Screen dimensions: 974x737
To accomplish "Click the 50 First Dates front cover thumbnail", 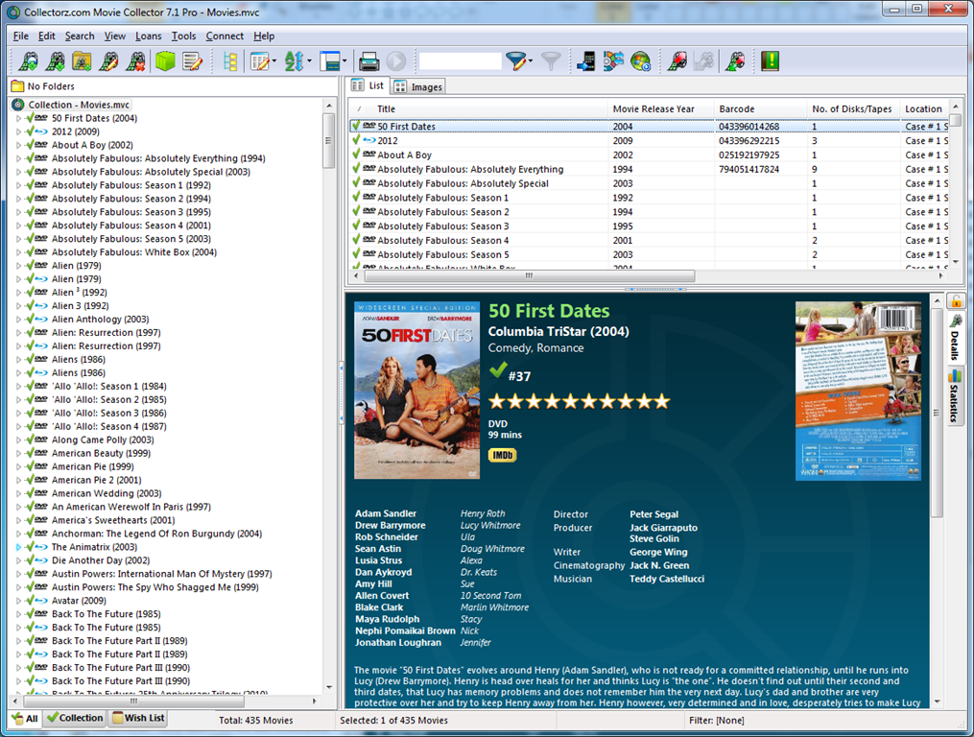I will click(x=416, y=391).
